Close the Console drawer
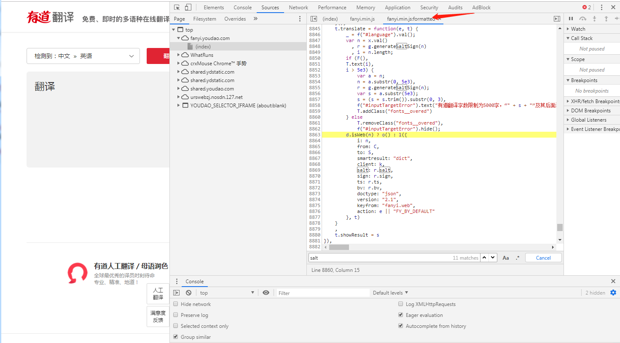 (613, 281)
